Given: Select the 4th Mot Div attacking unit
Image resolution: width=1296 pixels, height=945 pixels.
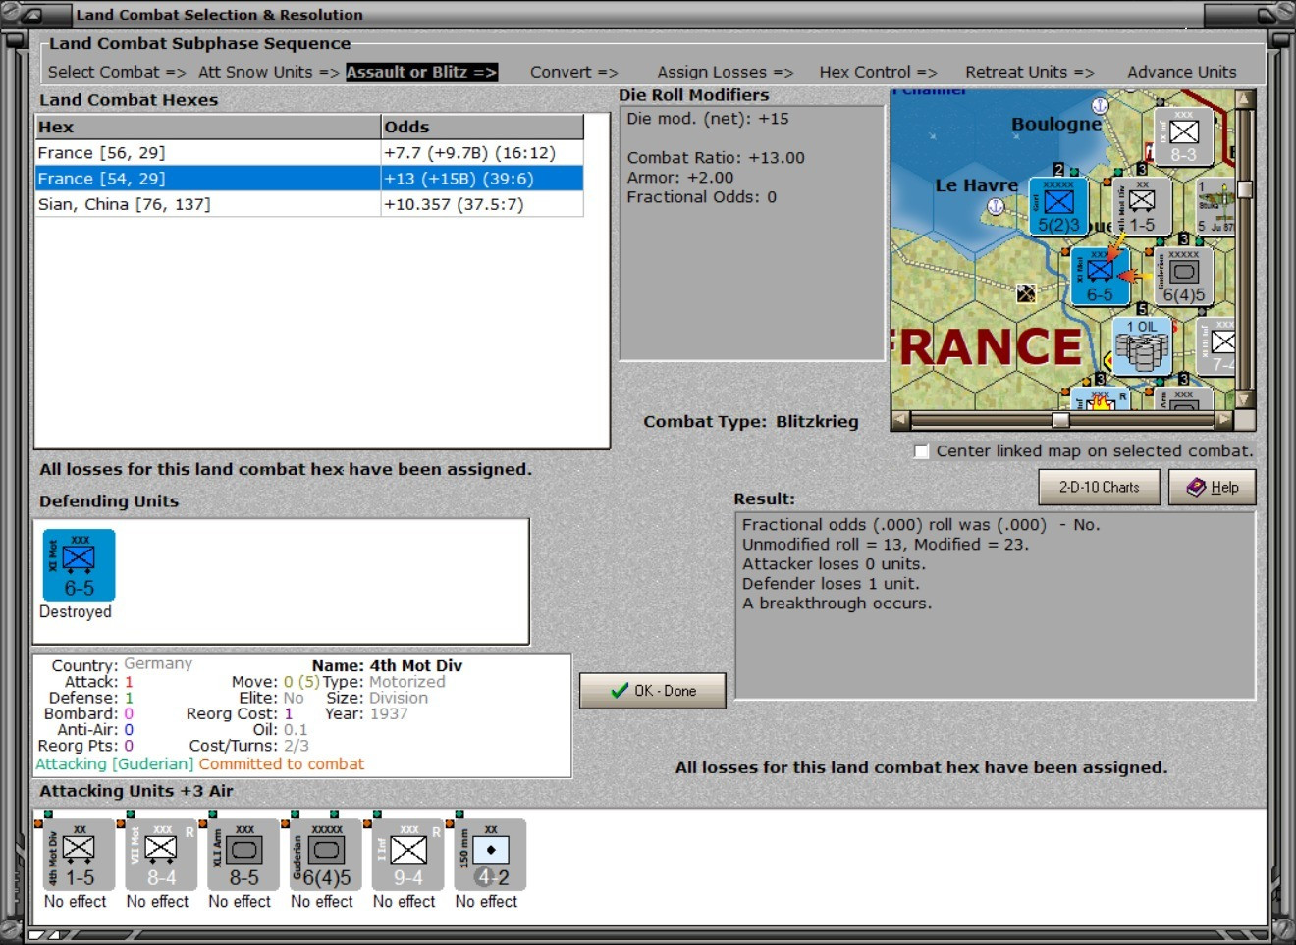Looking at the screenshot, I should [79, 855].
